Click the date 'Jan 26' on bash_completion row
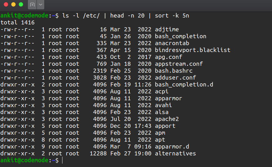 (x=121, y=36)
